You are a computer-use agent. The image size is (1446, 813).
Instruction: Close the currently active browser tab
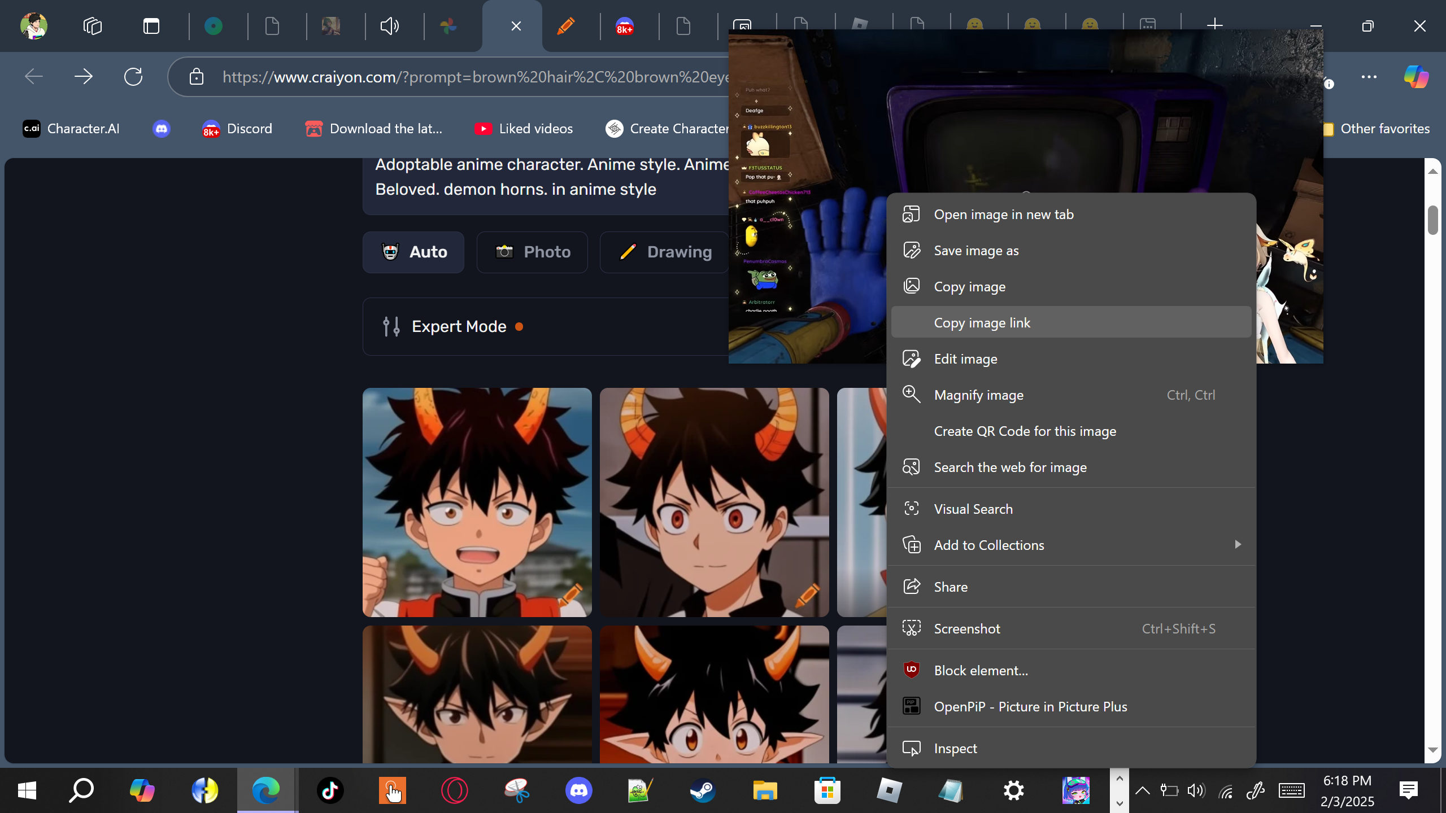tap(516, 26)
